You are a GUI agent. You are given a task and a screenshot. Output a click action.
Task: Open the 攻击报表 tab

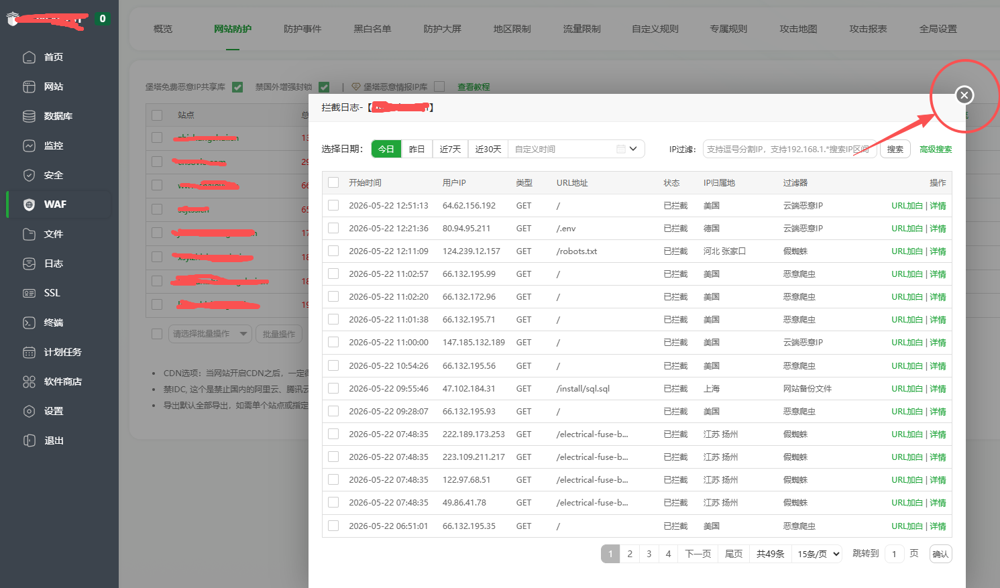[868, 29]
